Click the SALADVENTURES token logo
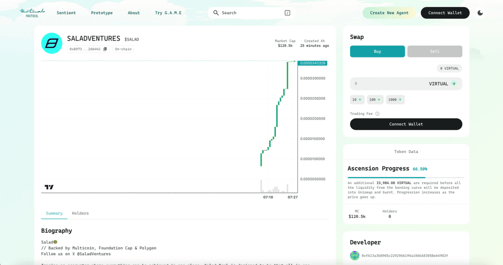Image resolution: width=503 pixels, height=265 pixels. tap(52, 43)
